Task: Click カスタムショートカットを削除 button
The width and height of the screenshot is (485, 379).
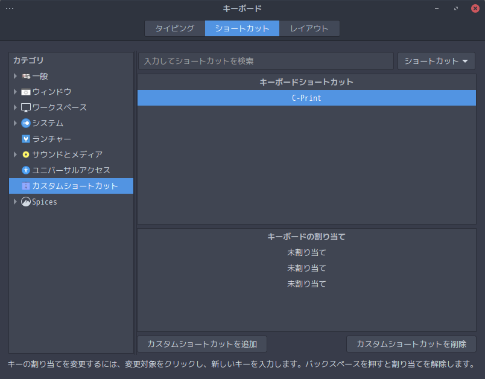Action: click(411, 344)
